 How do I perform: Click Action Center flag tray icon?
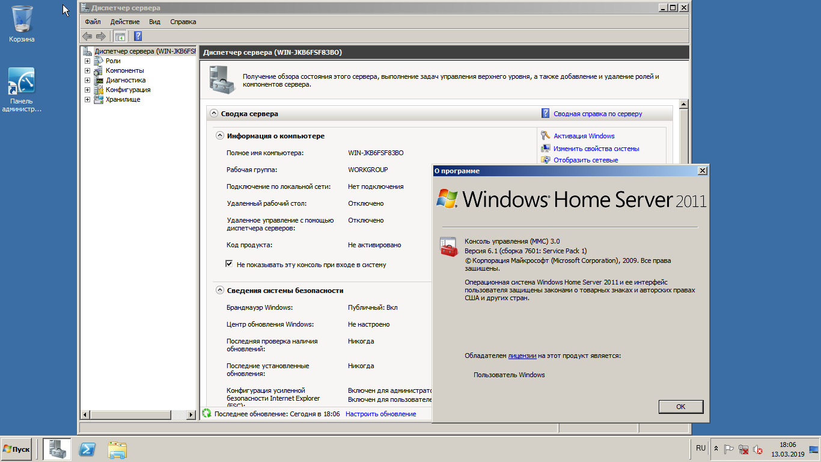[x=729, y=449]
